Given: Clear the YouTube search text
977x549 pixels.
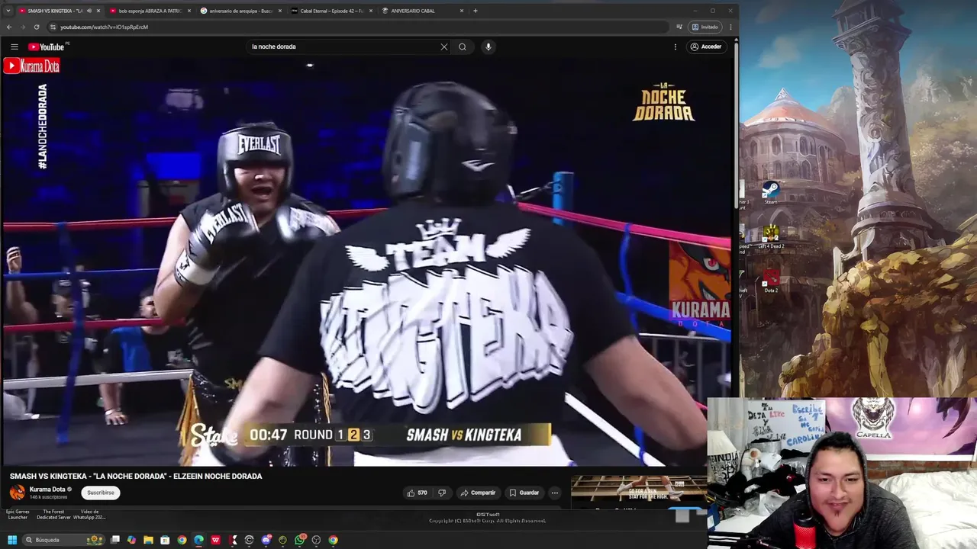Looking at the screenshot, I should [x=444, y=47].
